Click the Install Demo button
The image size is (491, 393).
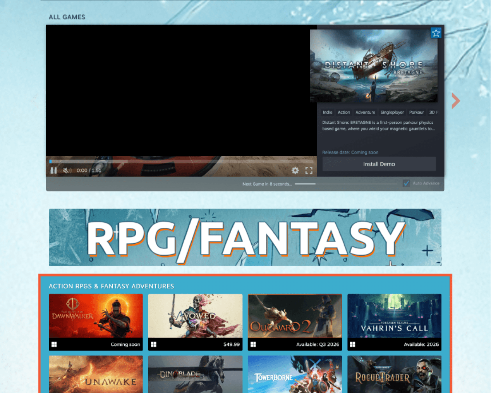click(x=379, y=164)
